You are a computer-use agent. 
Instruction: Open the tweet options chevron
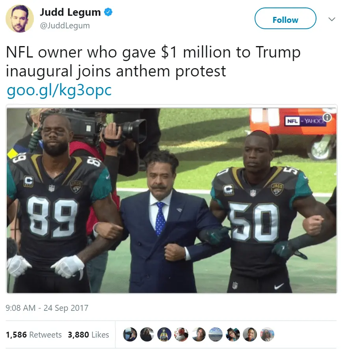pos(332,19)
